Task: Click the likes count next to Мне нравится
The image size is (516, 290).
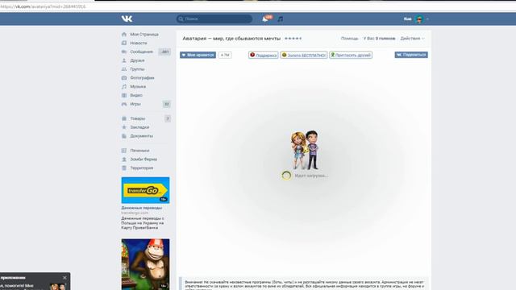Action: [x=225, y=55]
